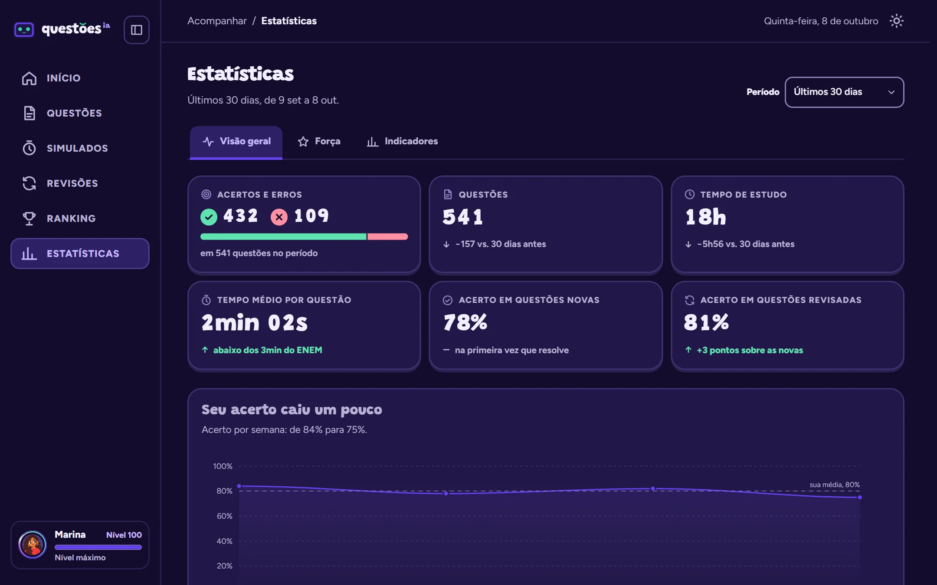The height and width of the screenshot is (585, 937).
Task: Click the Estatísticas bar chart sidebar icon
Action: coord(29,253)
